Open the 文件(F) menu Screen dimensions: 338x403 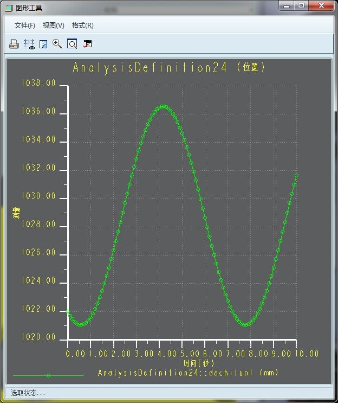click(24, 25)
